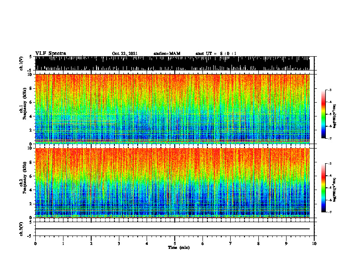
Task: Select the date text "Oct. 22, 2021"
Action: [x=125, y=54]
